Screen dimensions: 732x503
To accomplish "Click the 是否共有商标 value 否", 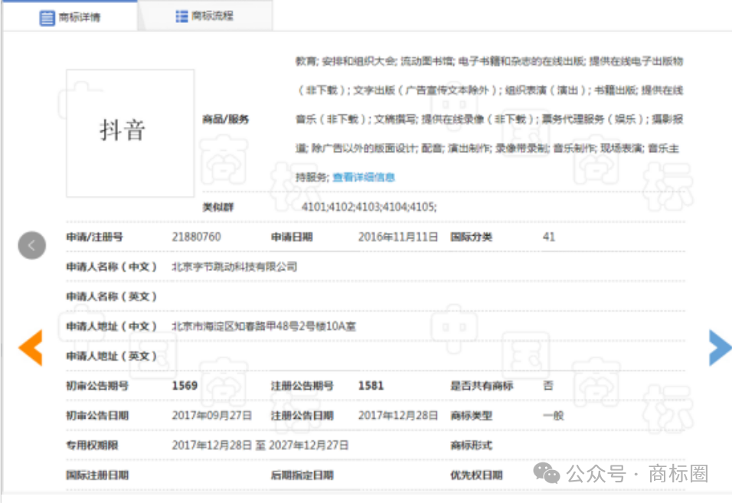I will (x=548, y=385).
